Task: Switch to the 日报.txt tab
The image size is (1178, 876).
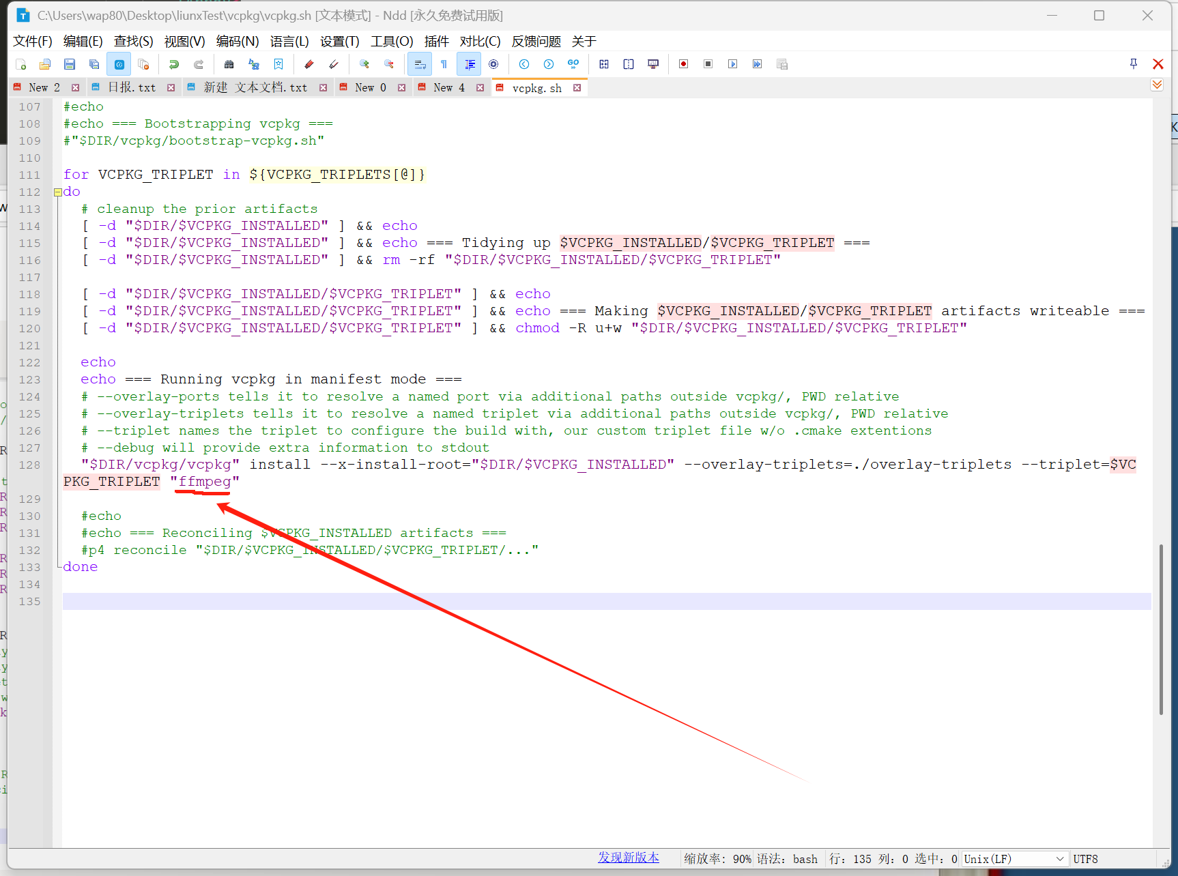Action: click(132, 87)
